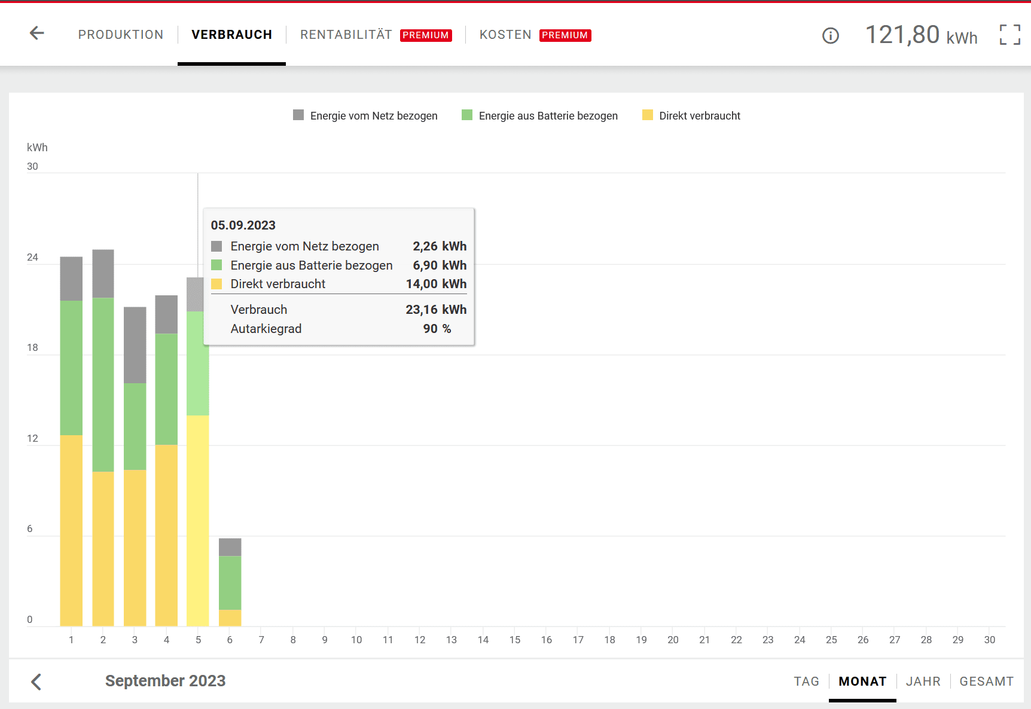The height and width of the screenshot is (709, 1031).
Task: Switch to GESAMT view
Action: 987,682
